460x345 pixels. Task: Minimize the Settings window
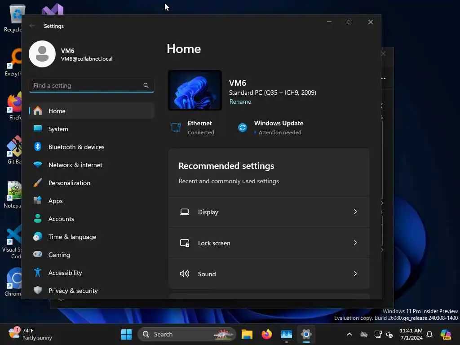click(329, 22)
